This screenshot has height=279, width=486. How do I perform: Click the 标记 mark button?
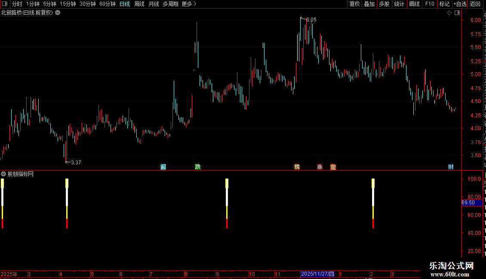click(x=444, y=4)
